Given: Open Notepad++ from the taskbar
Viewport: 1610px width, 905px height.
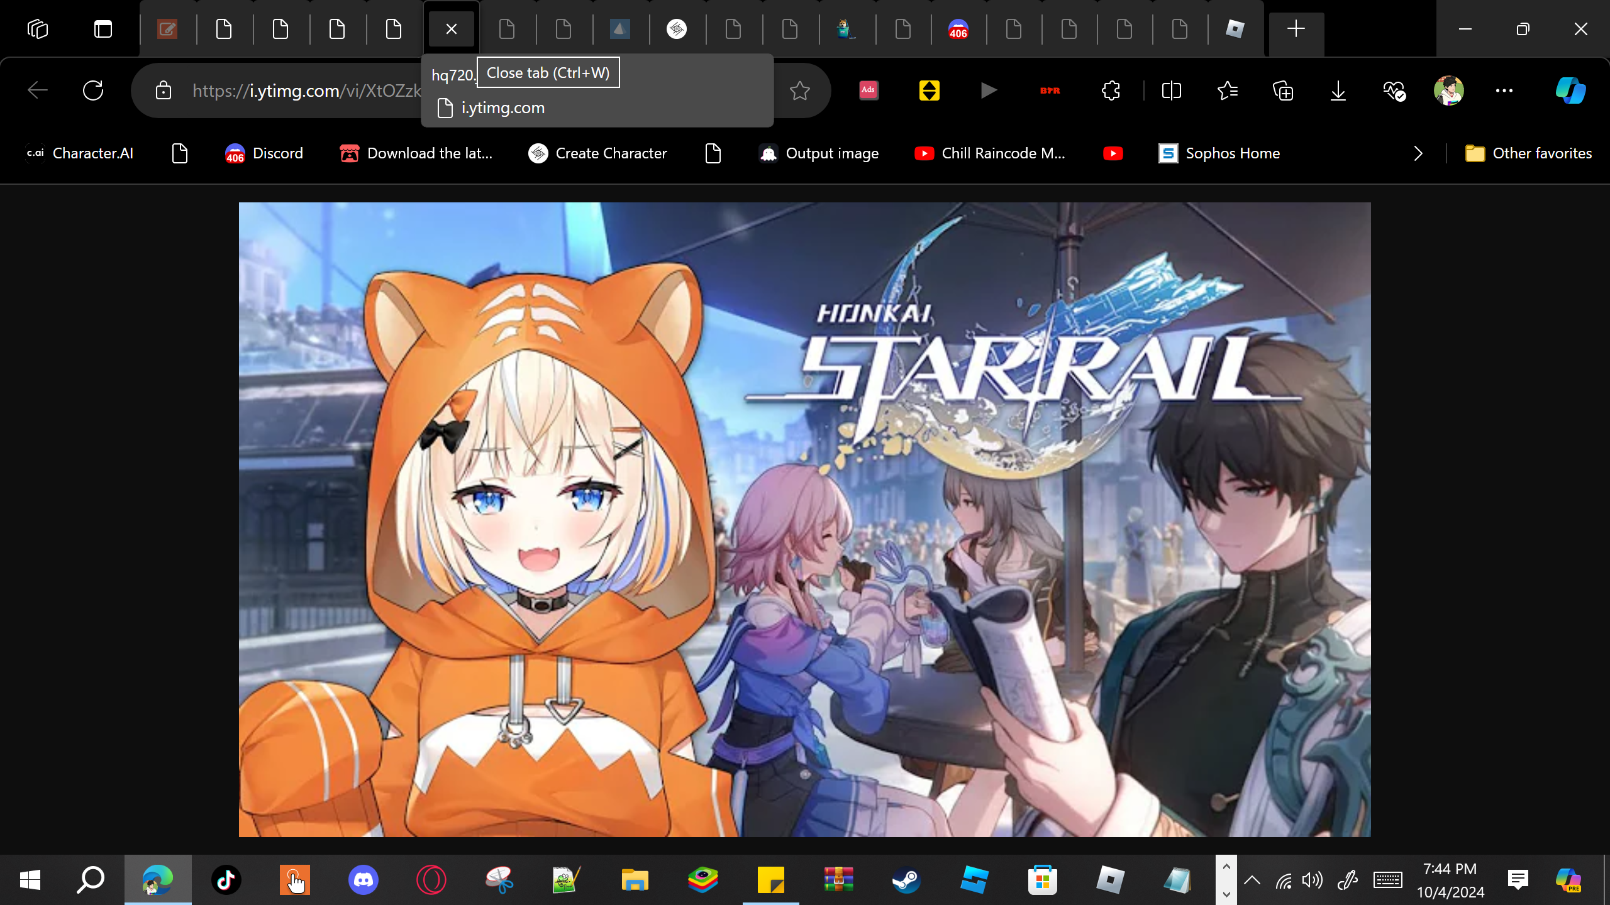Looking at the screenshot, I should coord(567,880).
